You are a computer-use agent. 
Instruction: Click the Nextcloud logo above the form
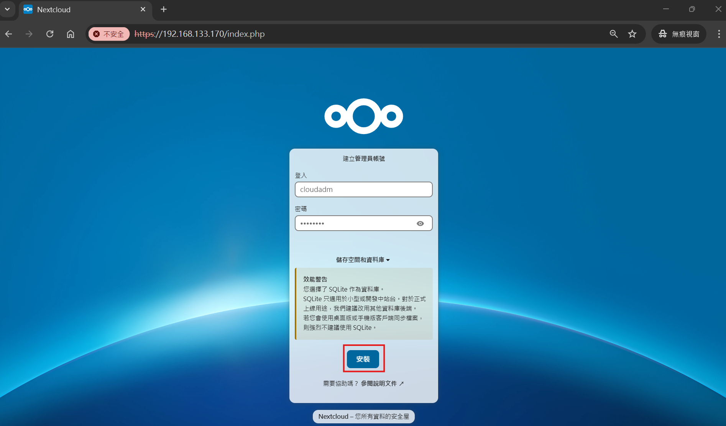(x=363, y=116)
